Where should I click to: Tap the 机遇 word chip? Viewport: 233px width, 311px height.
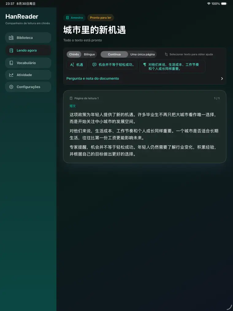(x=77, y=65)
